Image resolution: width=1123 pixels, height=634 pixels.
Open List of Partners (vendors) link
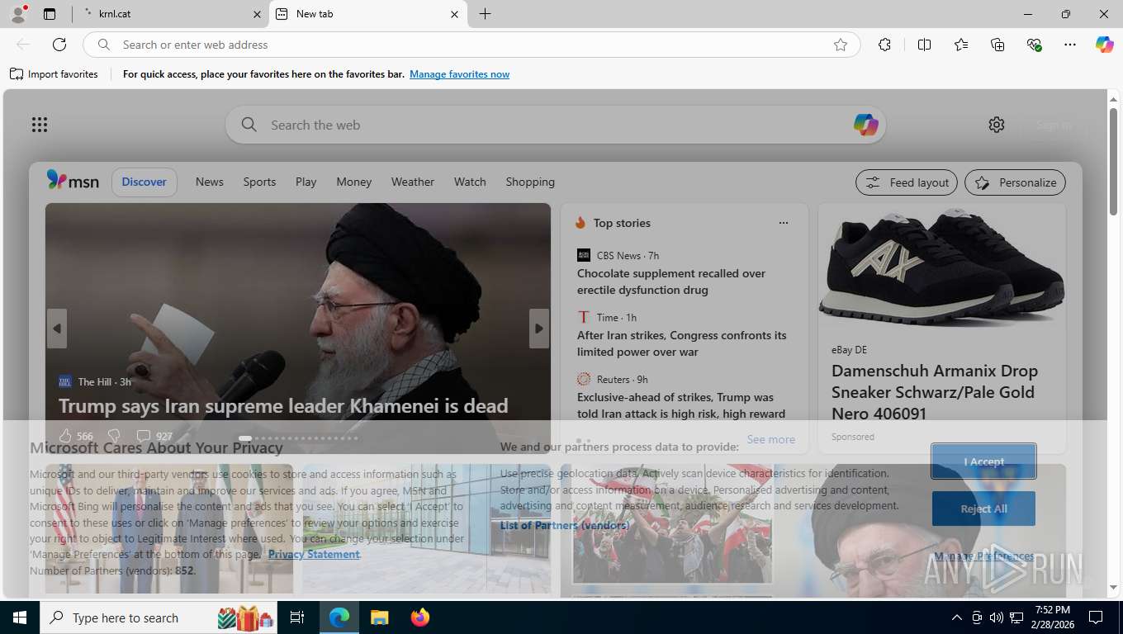565,525
